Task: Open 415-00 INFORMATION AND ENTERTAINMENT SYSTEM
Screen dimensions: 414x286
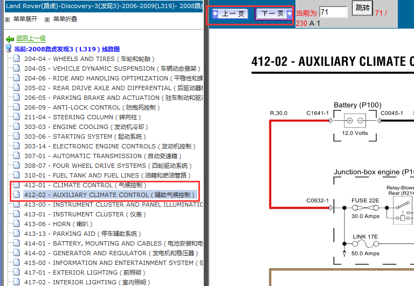Action: click(113, 263)
